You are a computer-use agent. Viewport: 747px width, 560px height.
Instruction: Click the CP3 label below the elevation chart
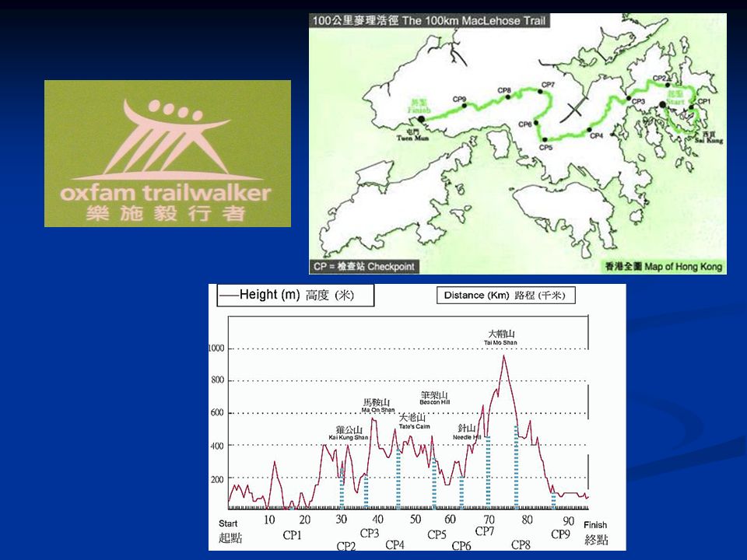click(370, 534)
